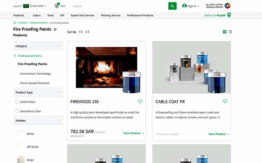Click FIREWOOD 150 product title
262x163 pixels.
coord(85,102)
